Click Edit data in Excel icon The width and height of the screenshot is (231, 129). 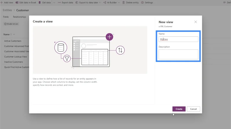(x=17, y=3)
